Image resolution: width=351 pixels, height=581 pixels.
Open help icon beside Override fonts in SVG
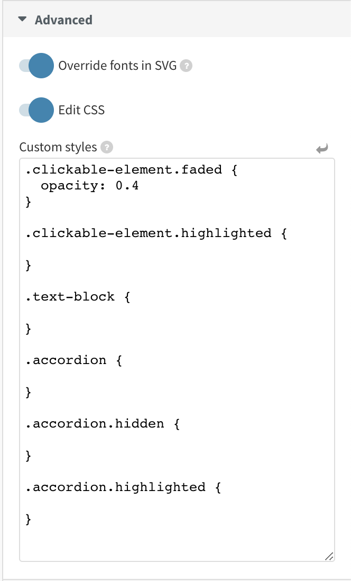[186, 66]
